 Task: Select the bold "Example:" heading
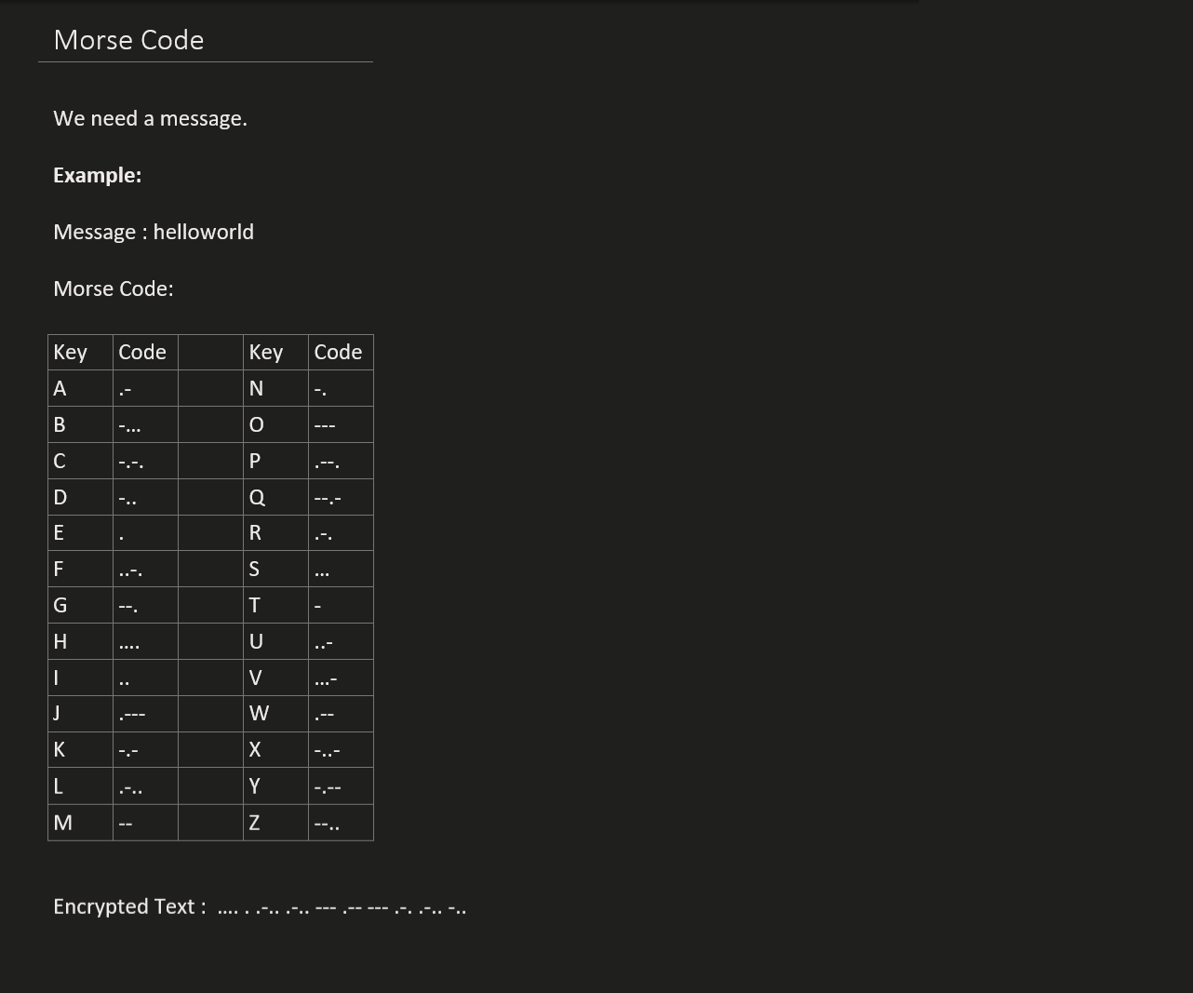click(x=98, y=175)
